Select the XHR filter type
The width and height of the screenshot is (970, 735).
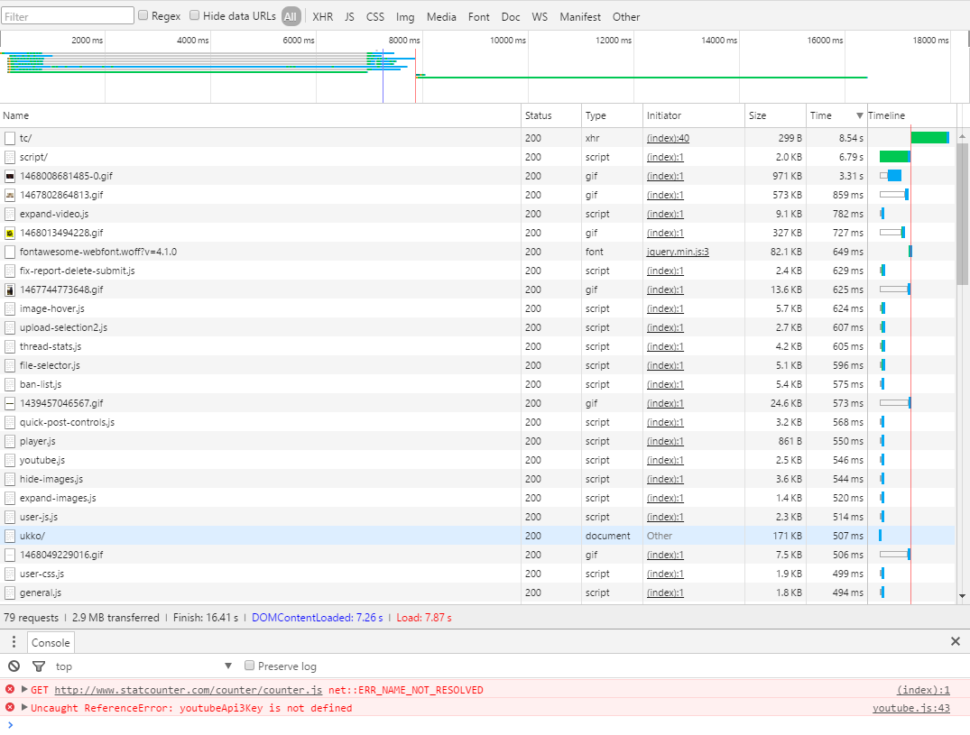(x=322, y=16)
